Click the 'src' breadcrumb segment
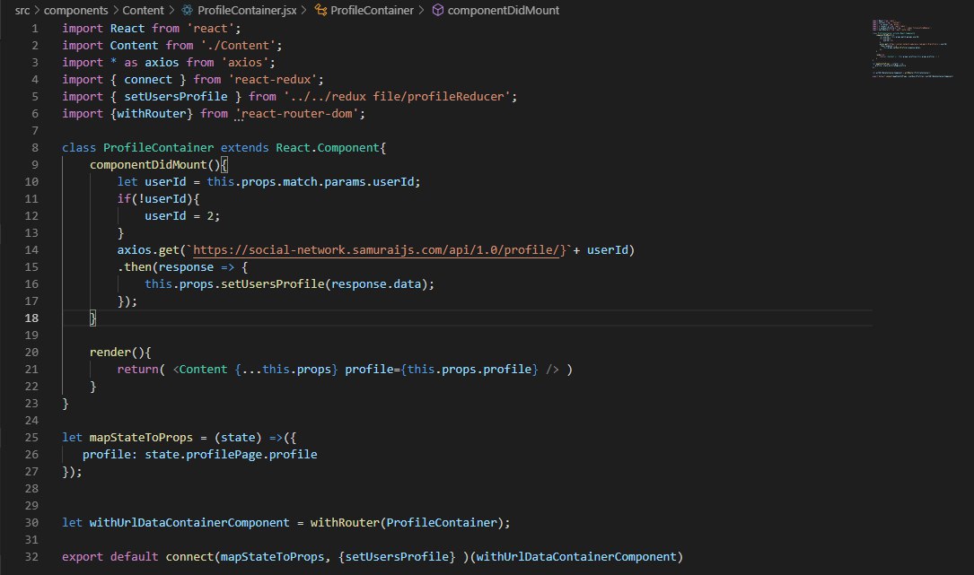This screenshot has width=974, height=575. 22,10
